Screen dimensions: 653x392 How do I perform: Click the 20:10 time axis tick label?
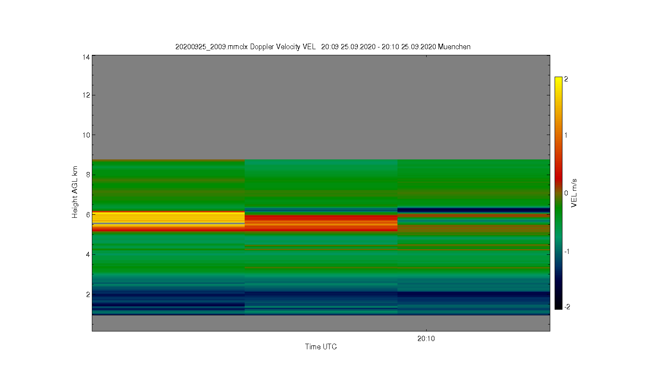pos(426,339)
